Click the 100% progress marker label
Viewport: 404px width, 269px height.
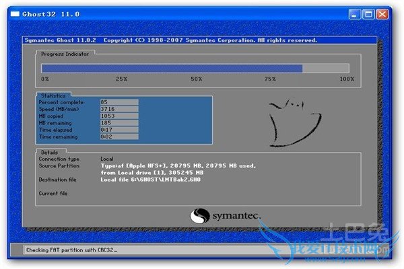tap(346, 79)
